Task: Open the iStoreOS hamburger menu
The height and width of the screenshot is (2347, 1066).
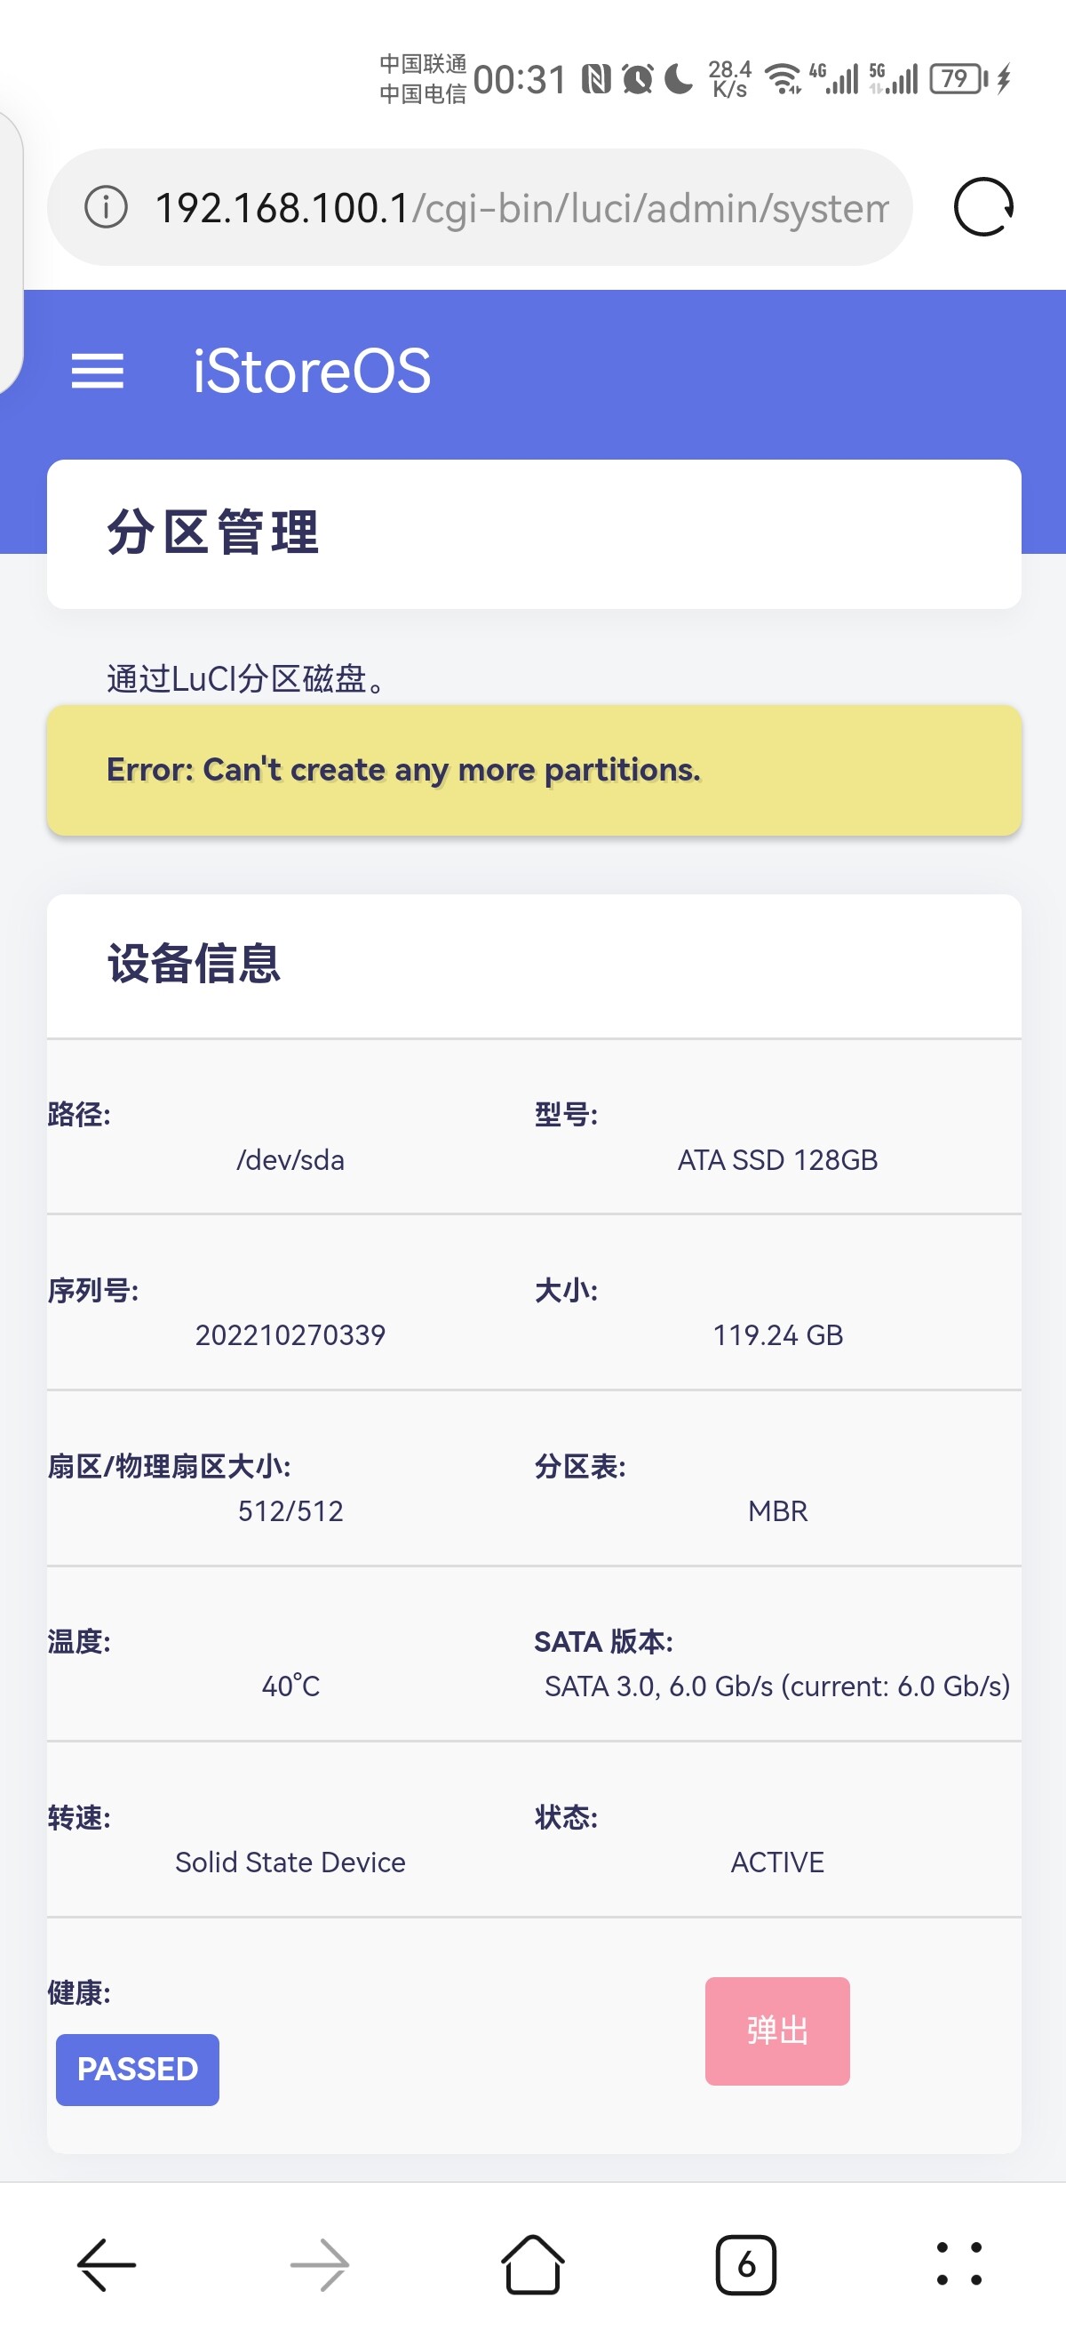Action: tap(98, 372)
